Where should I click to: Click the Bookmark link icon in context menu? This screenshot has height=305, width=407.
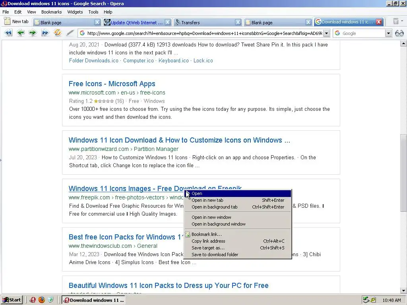pos(188,234)
